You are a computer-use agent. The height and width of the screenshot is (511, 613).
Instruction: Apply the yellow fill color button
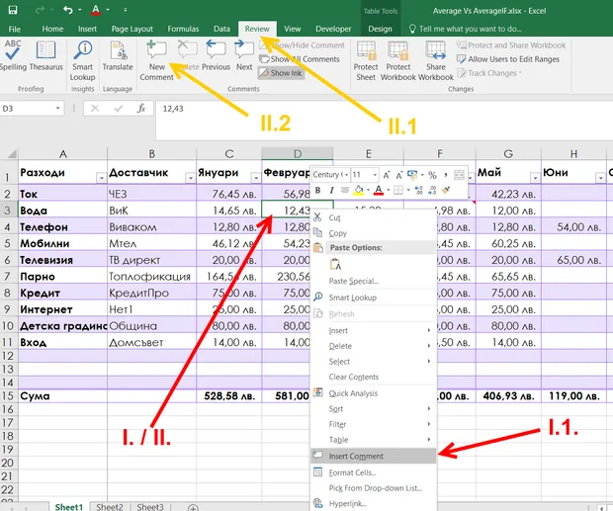tap(359, 190)
